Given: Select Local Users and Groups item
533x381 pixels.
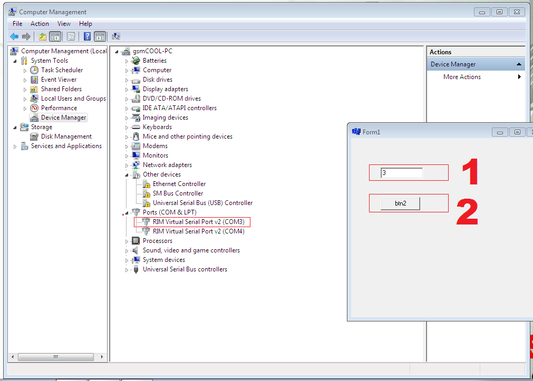Looking at the screenshot, I should point(73,99).
